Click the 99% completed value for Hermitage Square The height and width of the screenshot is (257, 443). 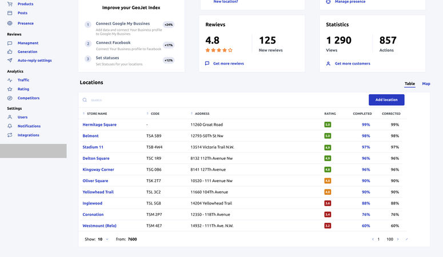366,125
